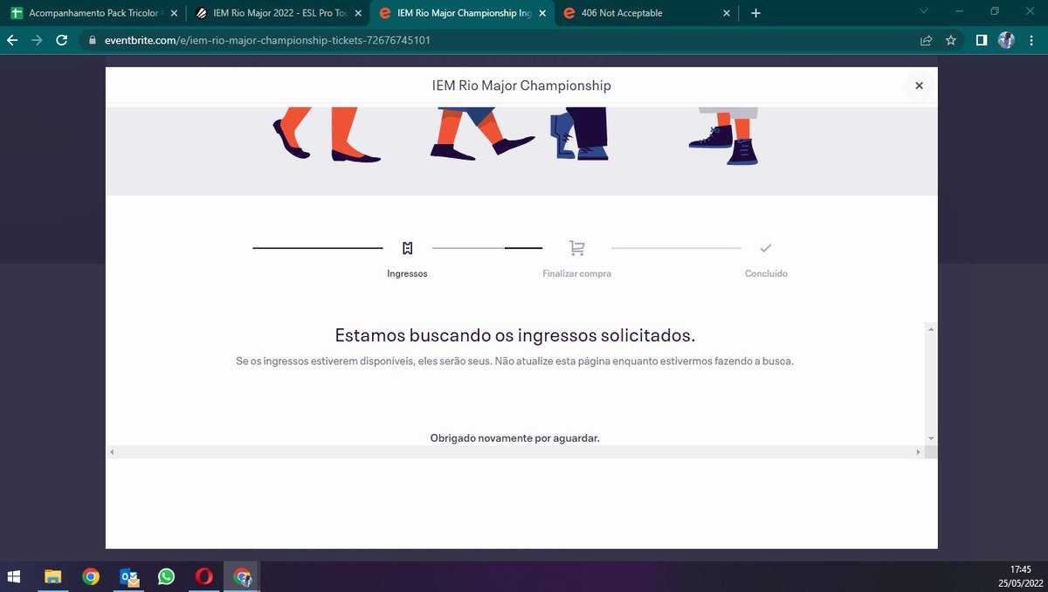Screen dimensions: 1048x592
Task: Open the Chrome three-dot menu
Action: tap(1031, 40)
